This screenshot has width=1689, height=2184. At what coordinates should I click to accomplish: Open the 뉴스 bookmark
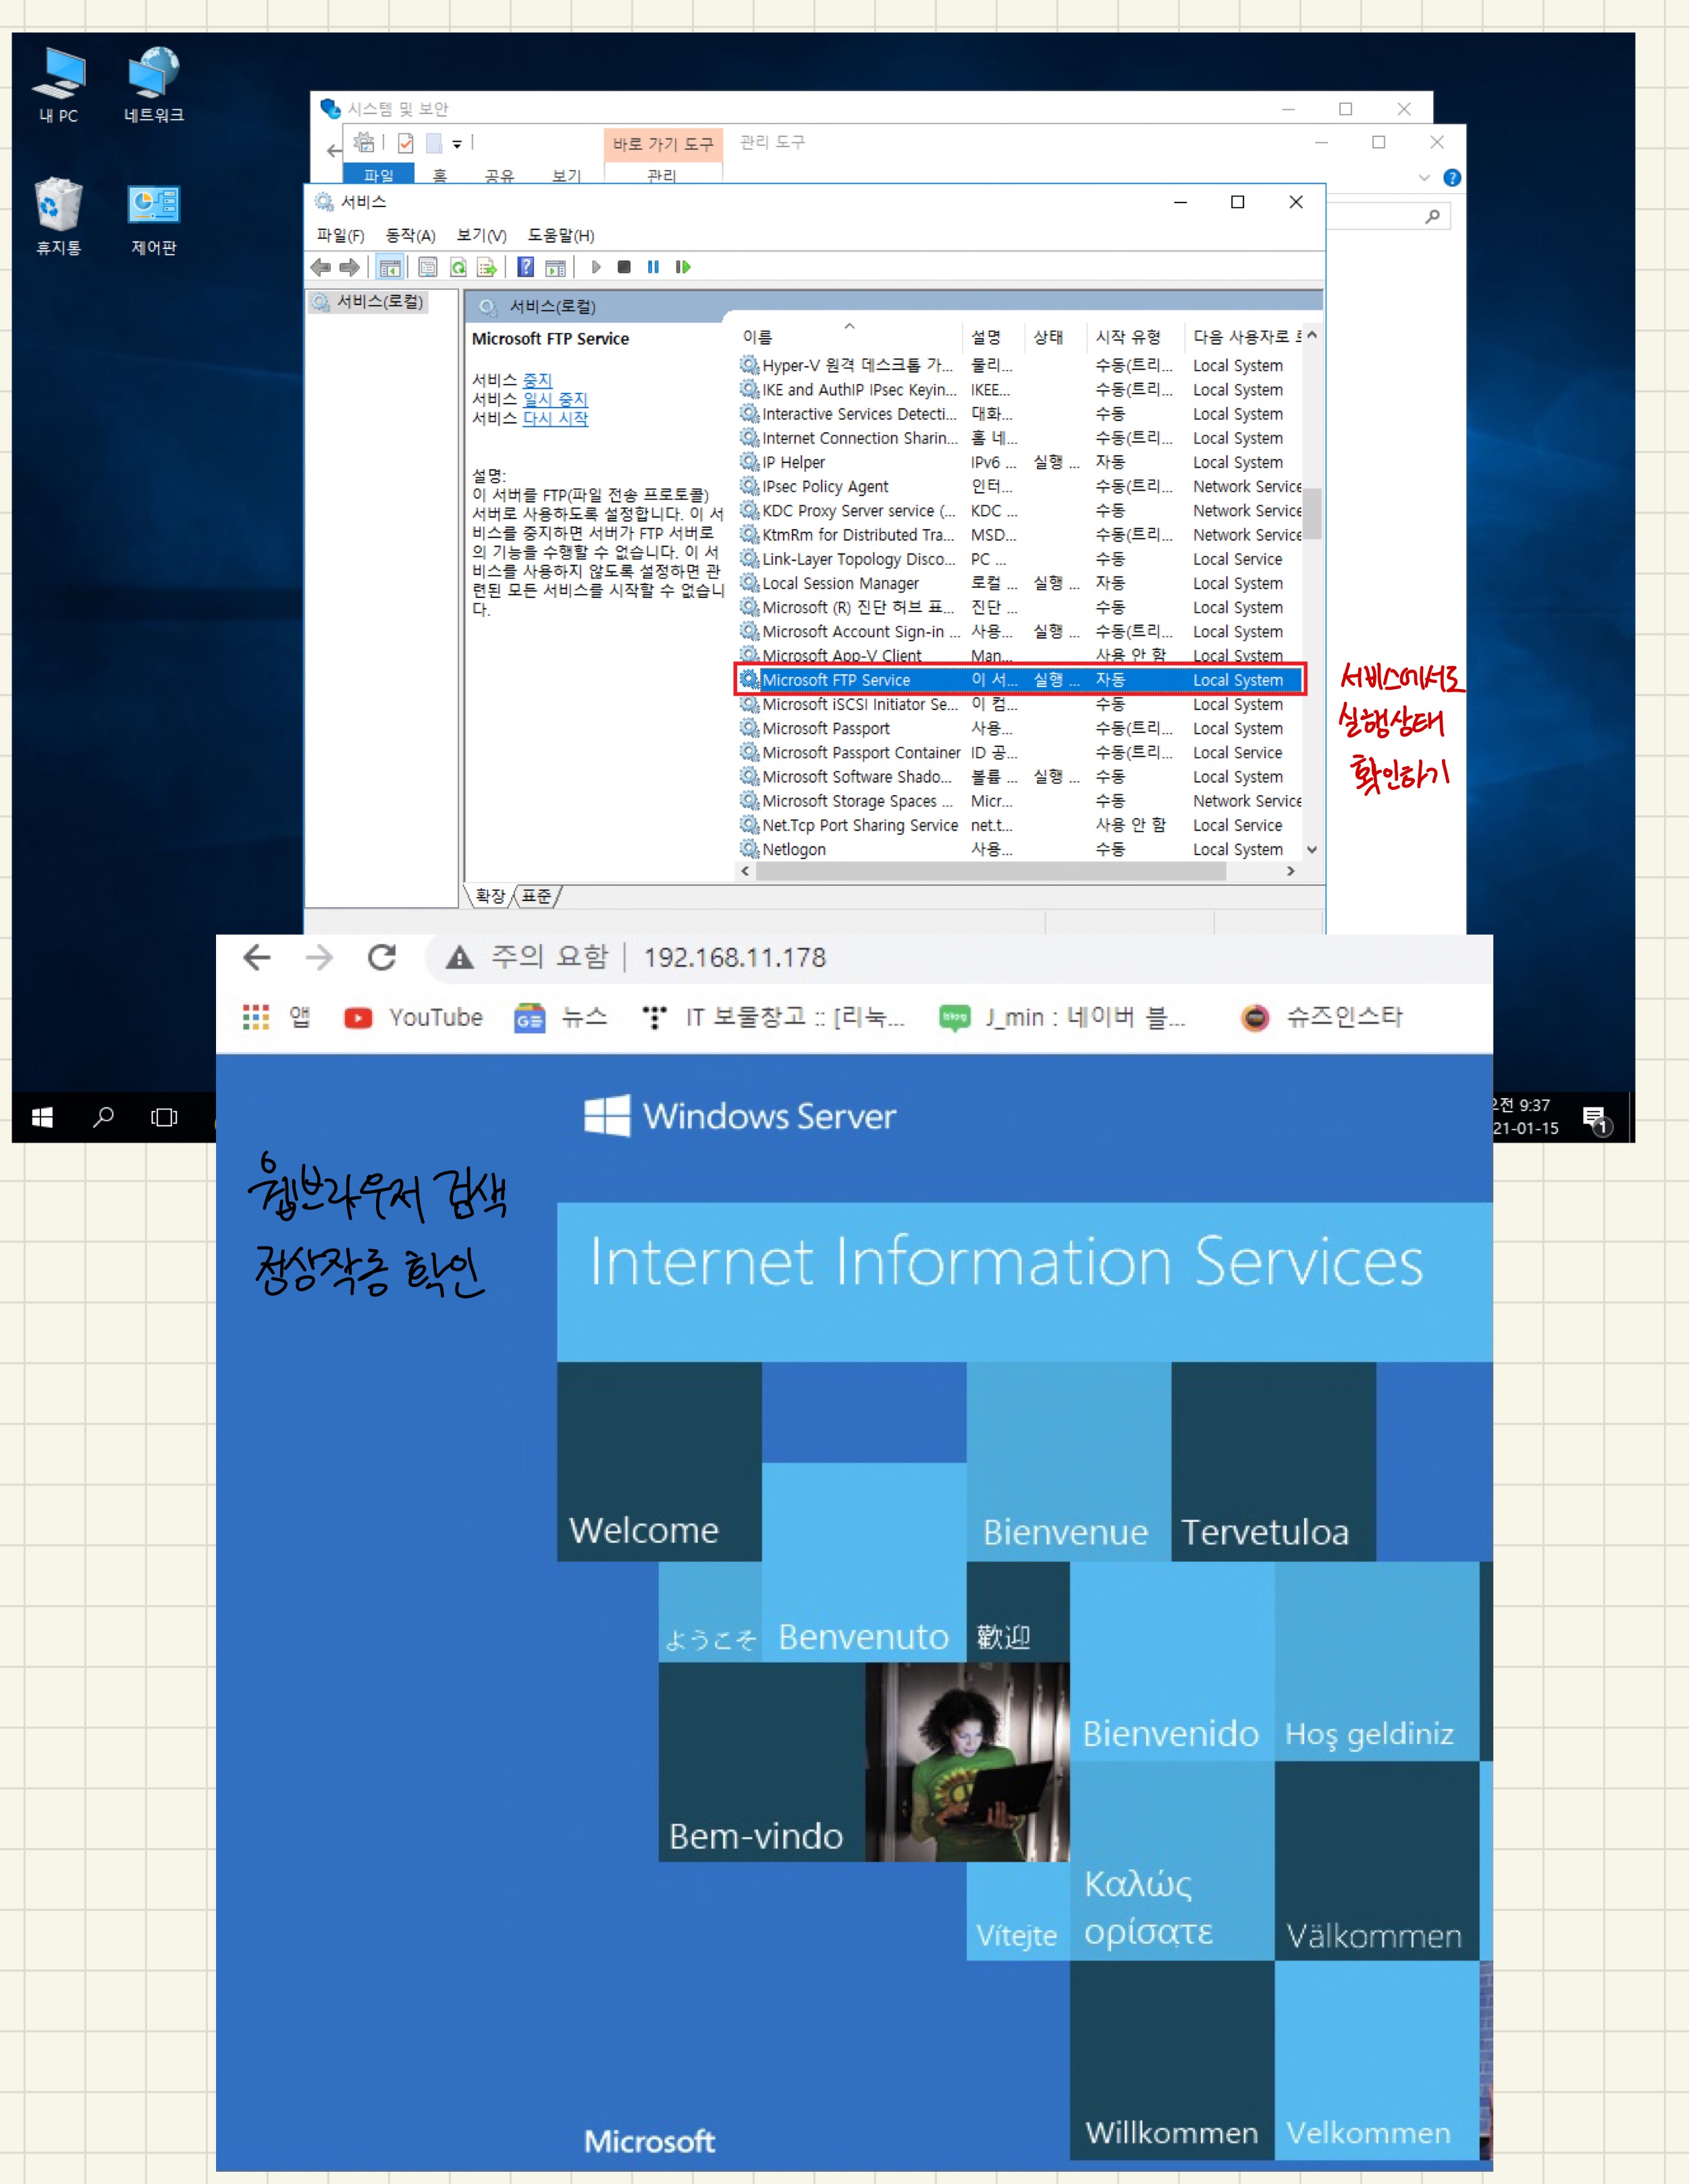[x=561, y=1017]
